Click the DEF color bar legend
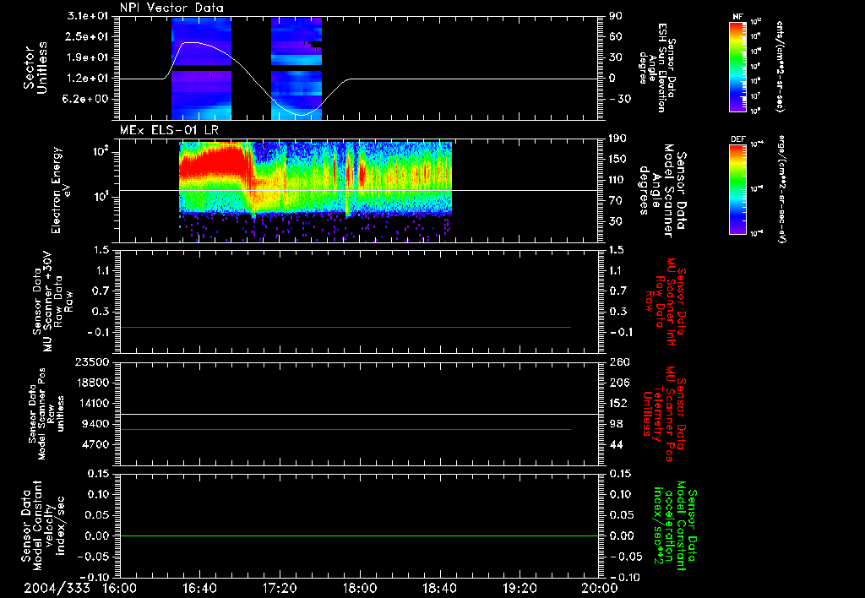This screenshot has width=865, height=598. point(738,189)
